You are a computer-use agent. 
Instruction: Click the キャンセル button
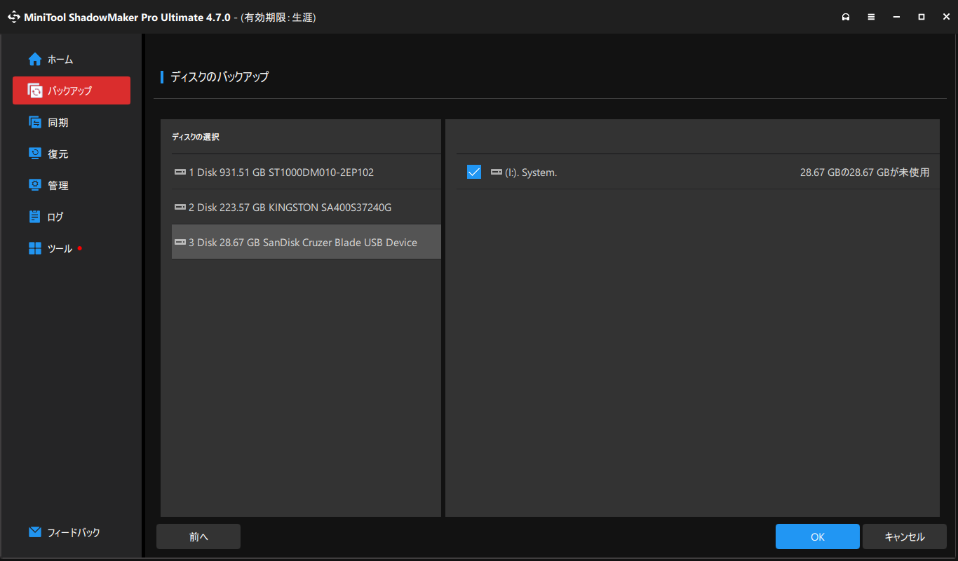coord(905,536)
